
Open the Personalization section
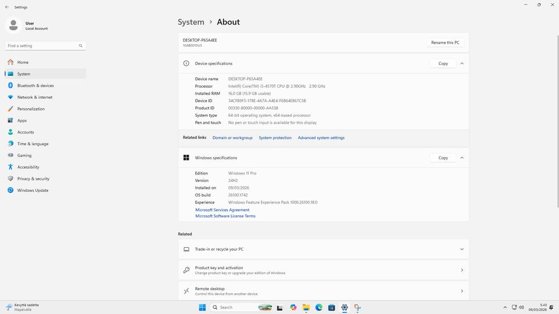(x=30, y=109)
